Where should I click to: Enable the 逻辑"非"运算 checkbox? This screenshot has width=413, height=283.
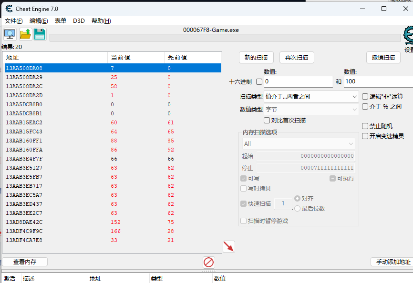click(365, 97)
